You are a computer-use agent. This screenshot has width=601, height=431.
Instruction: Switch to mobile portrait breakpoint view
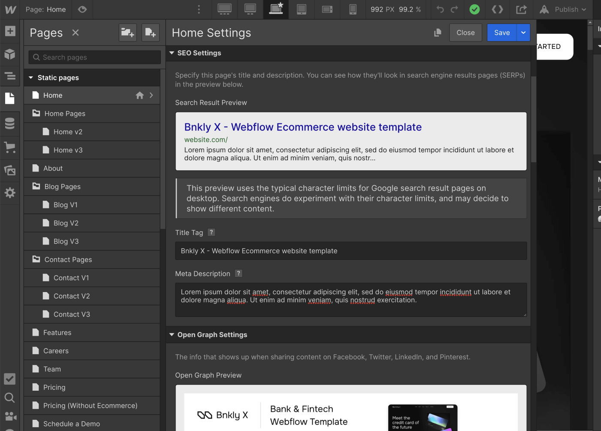353,9
